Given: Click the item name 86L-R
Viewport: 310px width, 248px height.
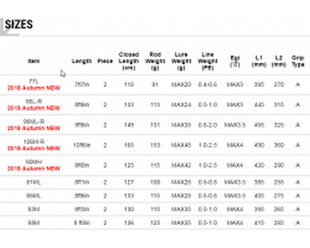Looking at the screenshot, I should tap(34, 102).
